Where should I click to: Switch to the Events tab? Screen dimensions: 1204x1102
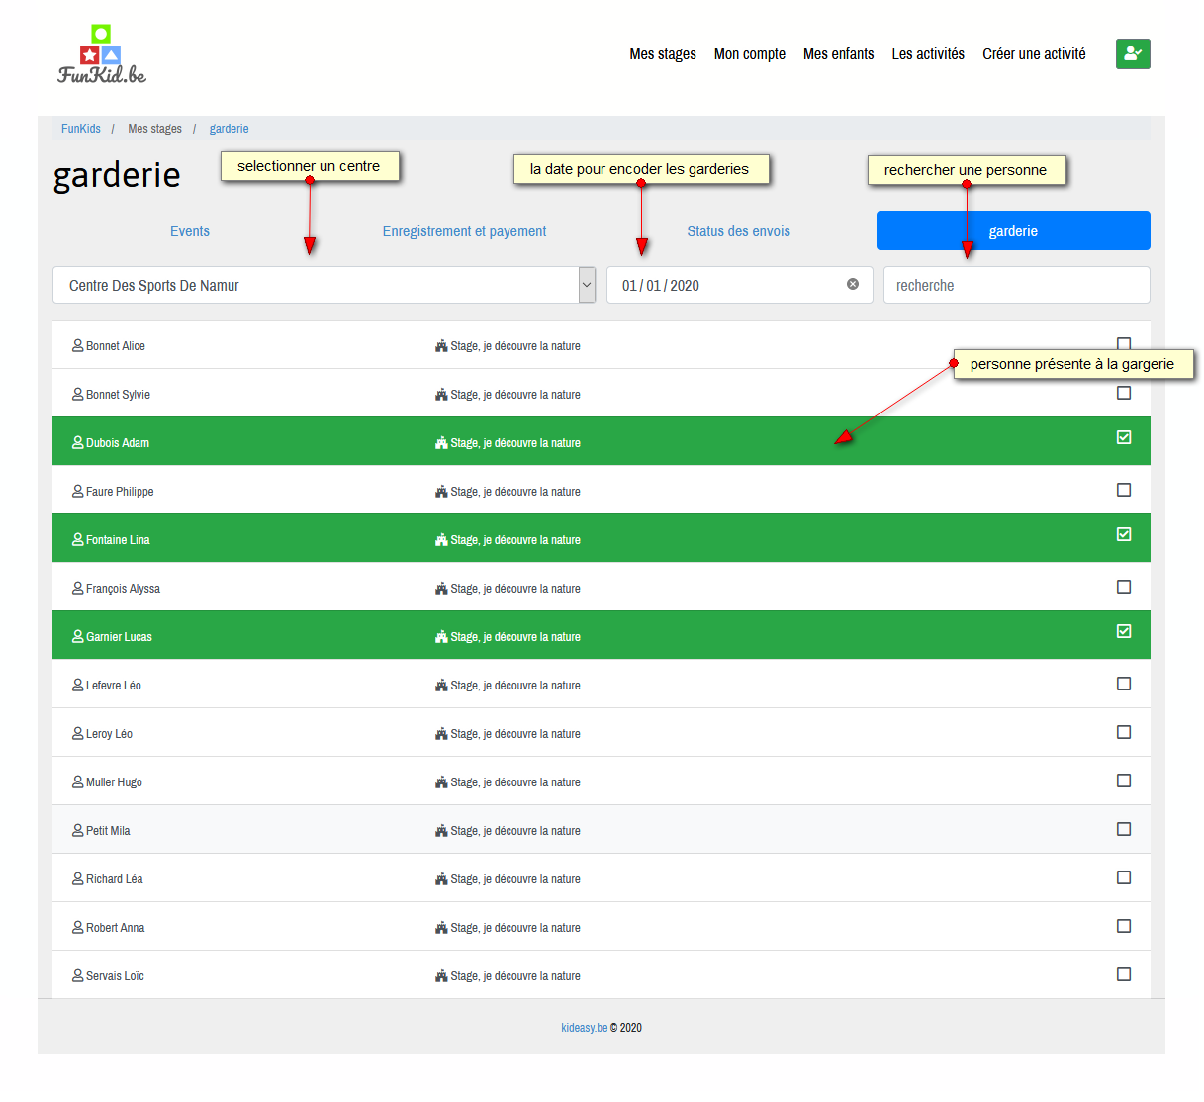click(x=189, y=231)
